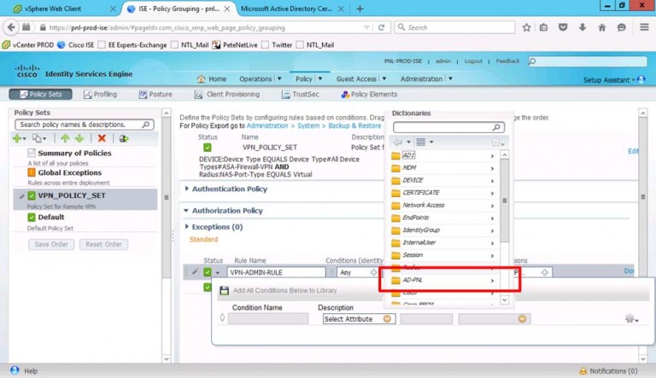
Task: Open the Firefox hamburger menu
Action: pos(644,27)
